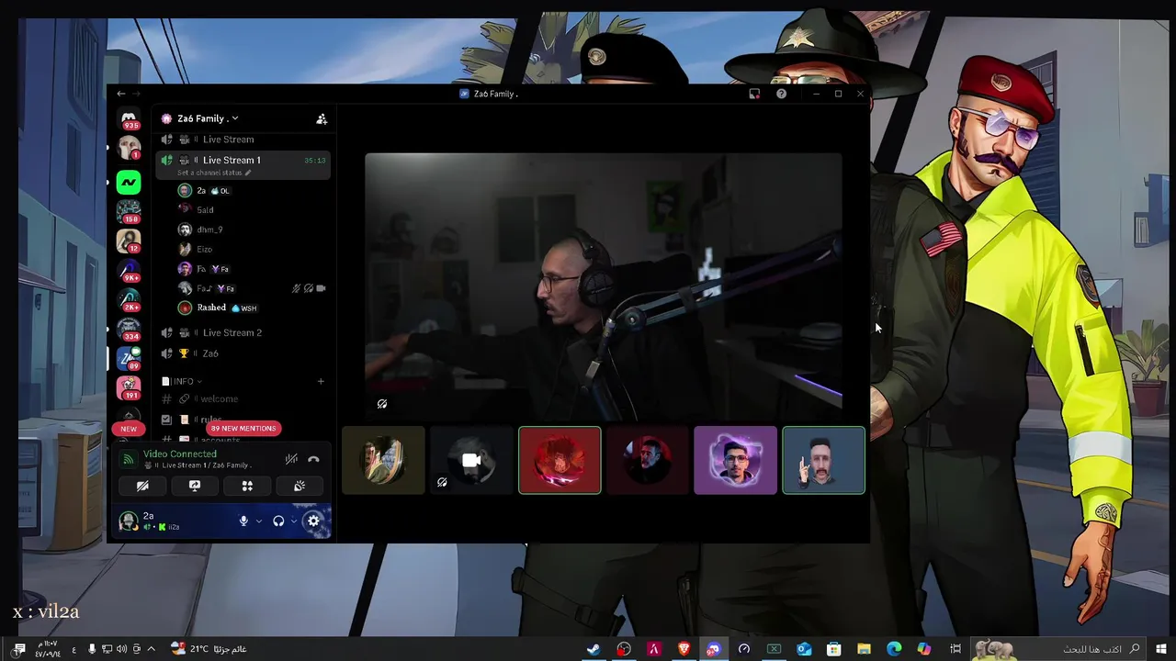Open Microsoft Store from taskbar
This screenshot has width=1176, height=661.
[x=834, y=649]
